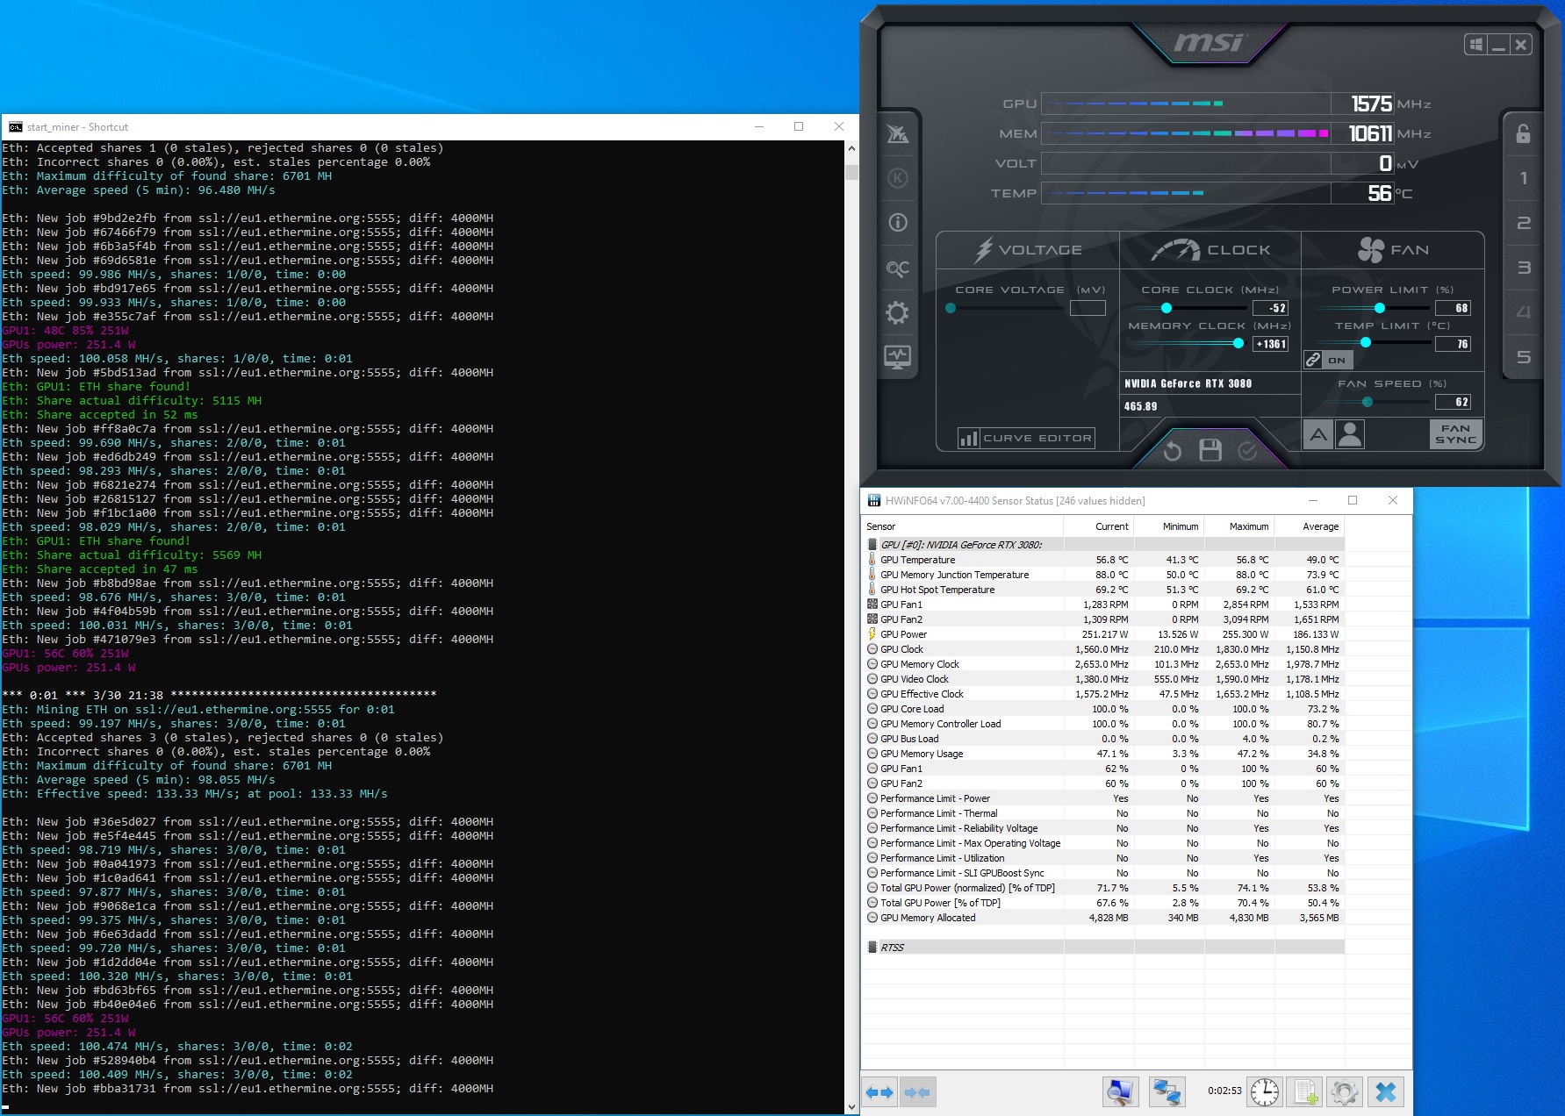Viewport: 1565px width, 1116px height.
Task: Minimize the MSI Afterburner window
Action: point(1498,44)
